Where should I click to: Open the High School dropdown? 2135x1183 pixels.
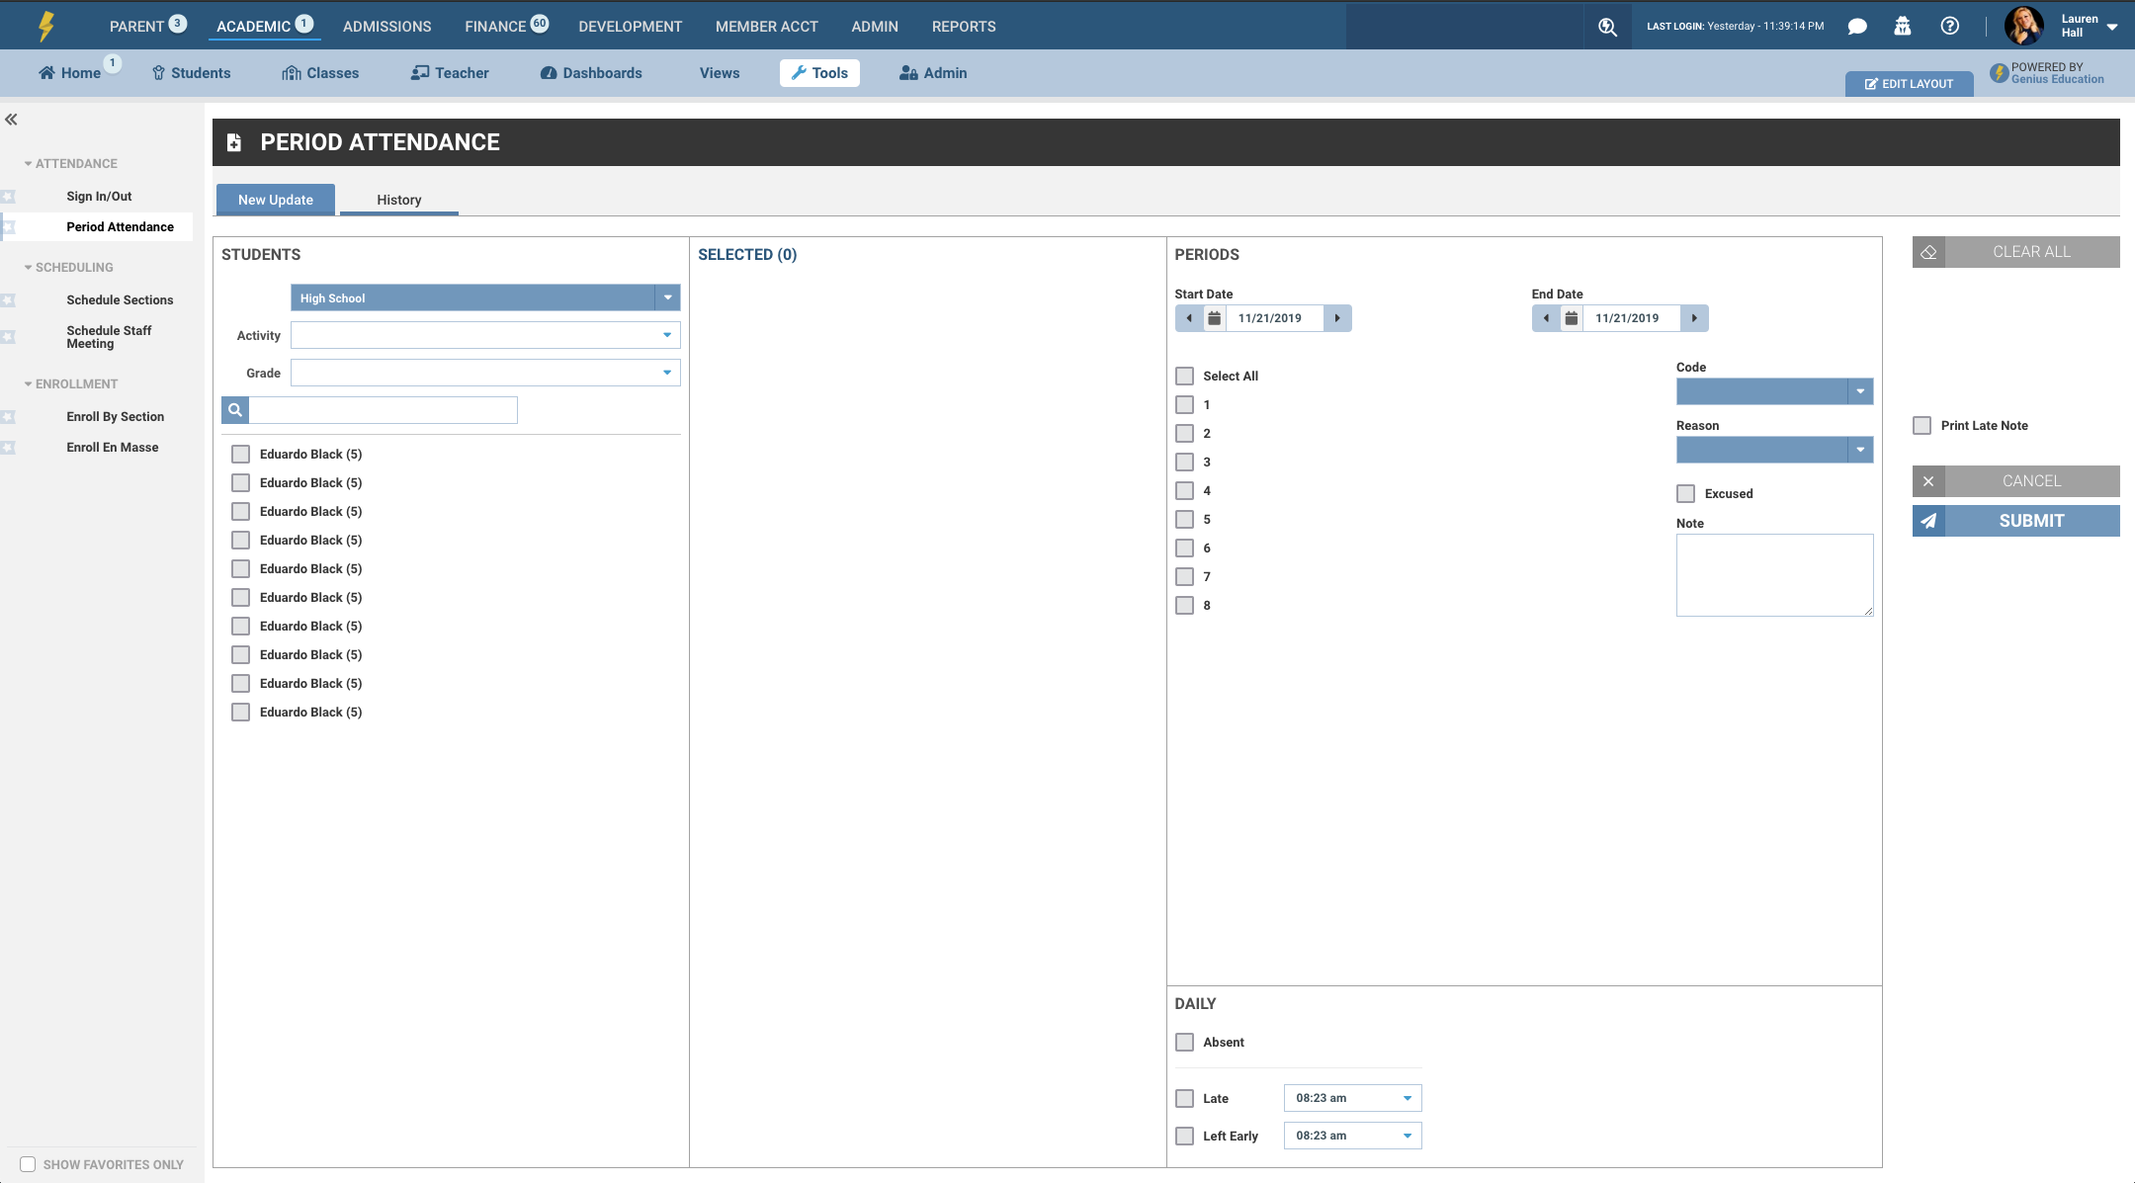coord(667,297)
